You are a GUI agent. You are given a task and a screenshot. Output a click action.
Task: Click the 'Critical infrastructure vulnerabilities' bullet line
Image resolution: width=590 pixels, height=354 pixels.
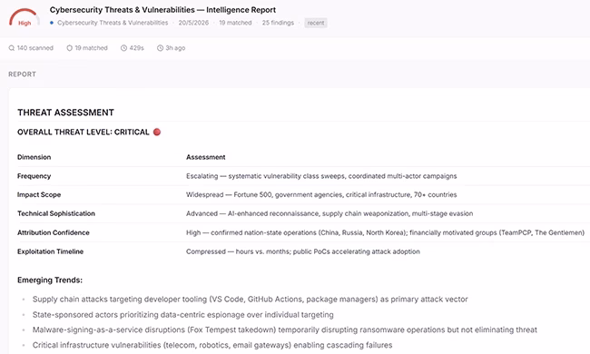tap(212, 345)
